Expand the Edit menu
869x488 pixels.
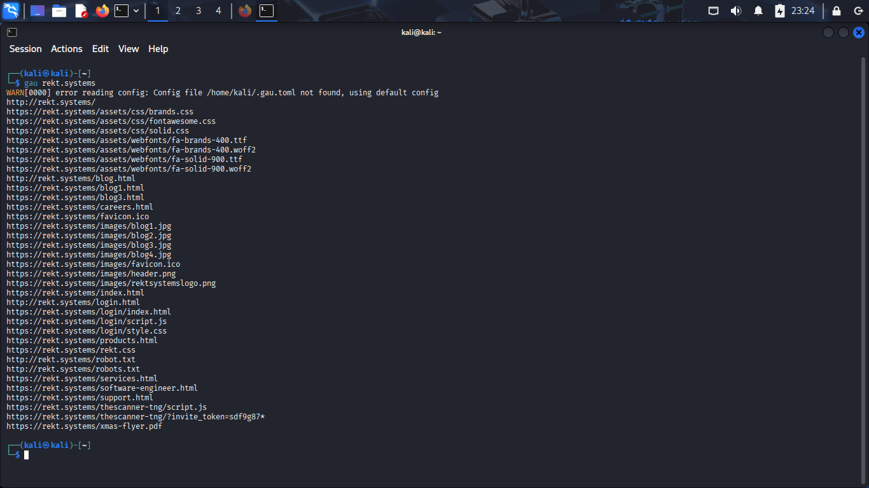click(x=101, y=49)
